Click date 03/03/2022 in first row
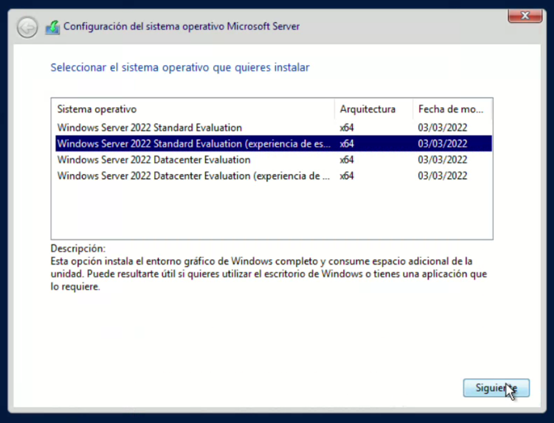This screenshot has height=423, width=554. [443, 127]
